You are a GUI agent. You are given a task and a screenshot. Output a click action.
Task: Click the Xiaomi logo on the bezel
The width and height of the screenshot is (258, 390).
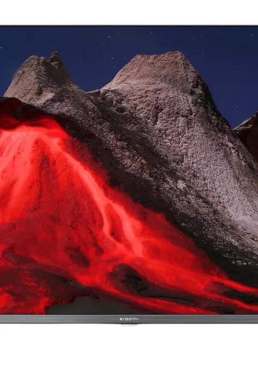point(129,319)
